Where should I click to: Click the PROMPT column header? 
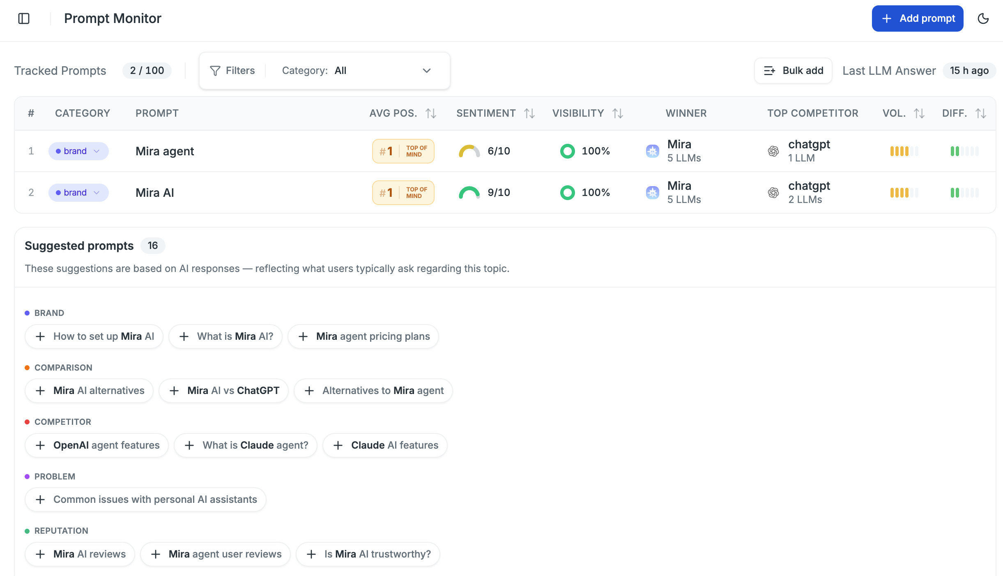click(x=157, y=113)
